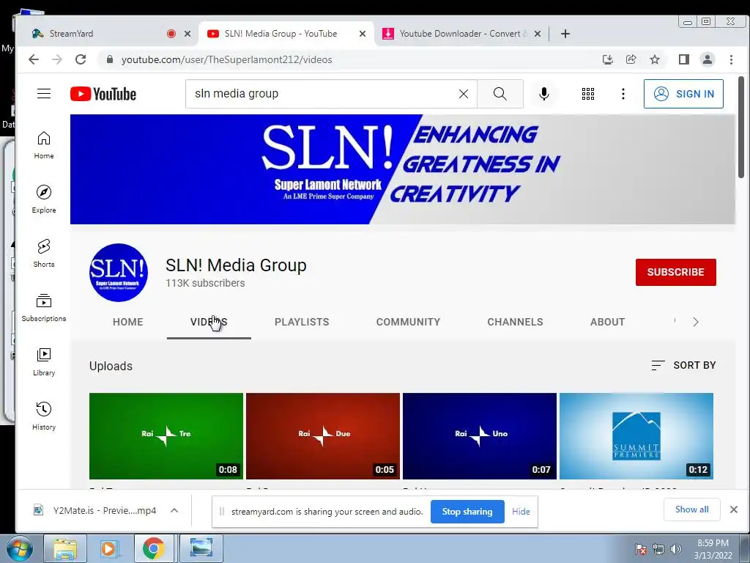Click the YouTube logo

click(x=103, y=94)
